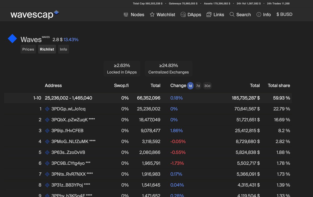Image resolution: width=313 pixels, height=197 pixels.
Task: Click the blue Waves diamond logo
Action: pyautogui.click(x=12, y=39)
